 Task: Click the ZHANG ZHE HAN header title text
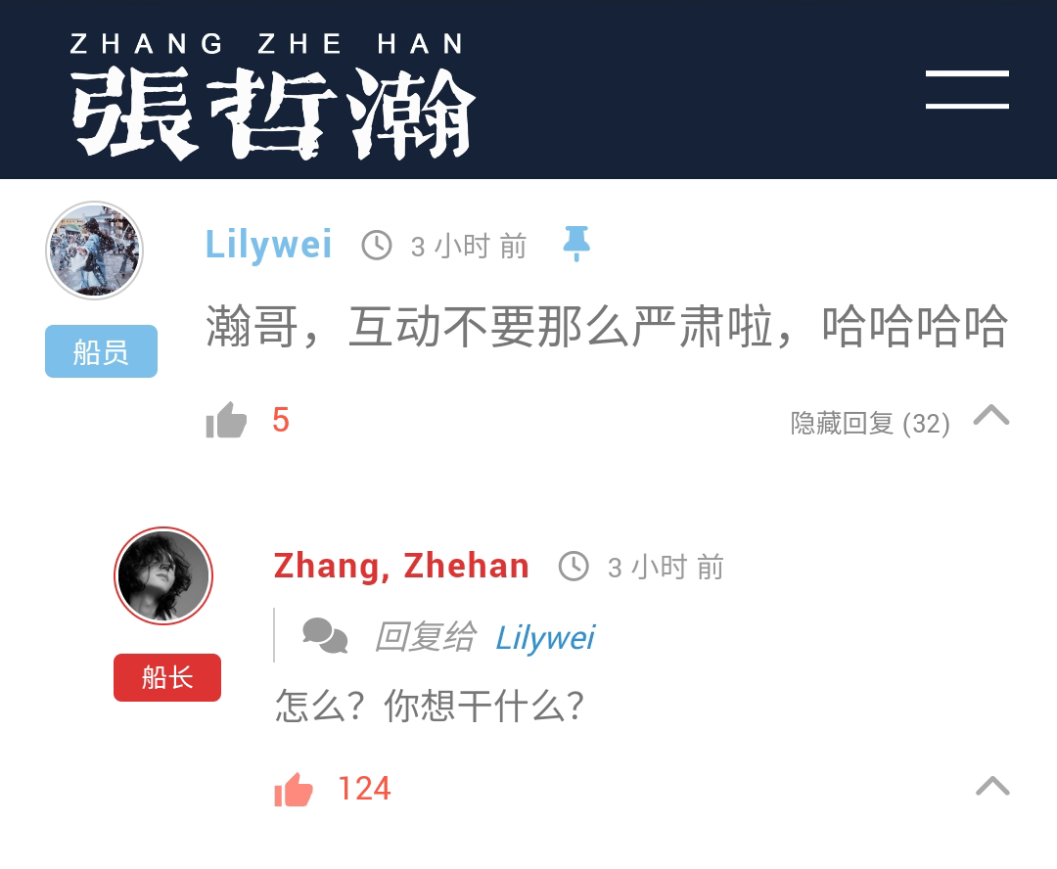tap(267, 44)
